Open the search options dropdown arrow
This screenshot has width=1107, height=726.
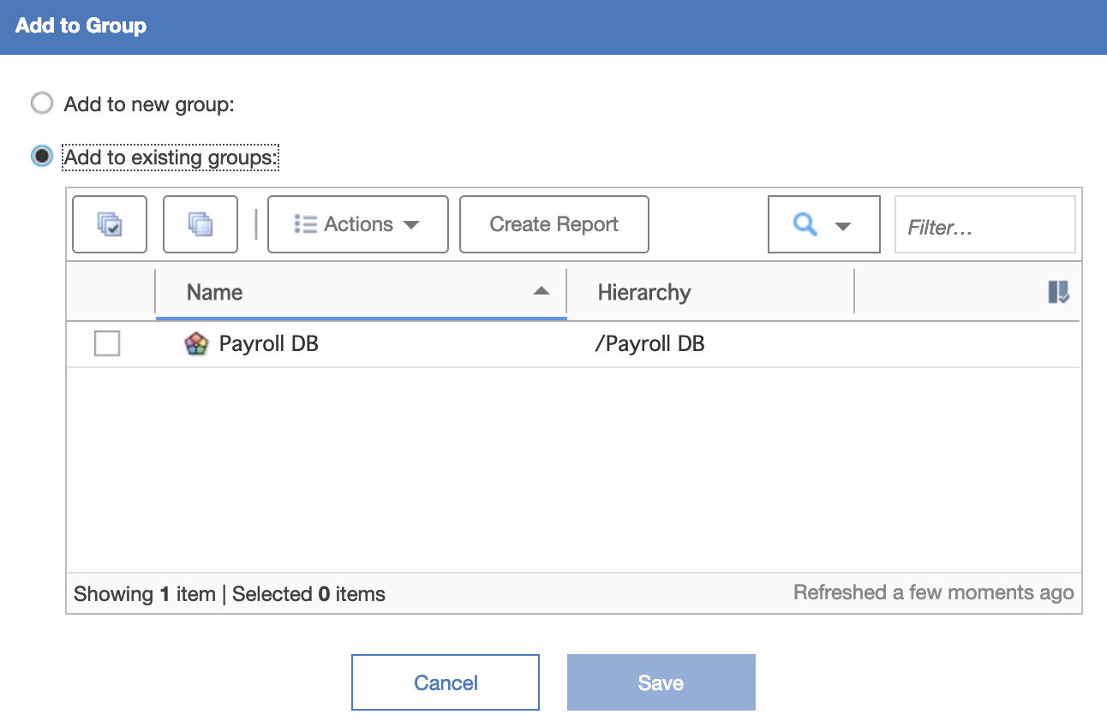pos(845,224)
